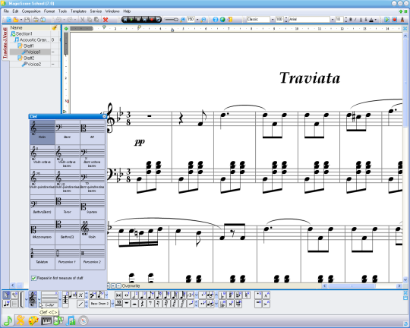Switch to the green note tab
Viewport: 410px width, 328px height.
(8, 320)
